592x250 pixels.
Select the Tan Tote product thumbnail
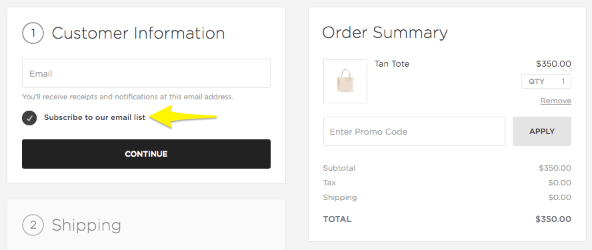345,81
